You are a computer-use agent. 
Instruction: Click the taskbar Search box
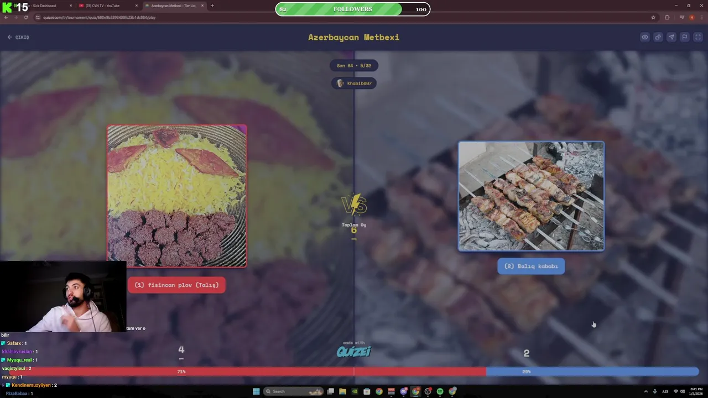[x=294, y=391]
